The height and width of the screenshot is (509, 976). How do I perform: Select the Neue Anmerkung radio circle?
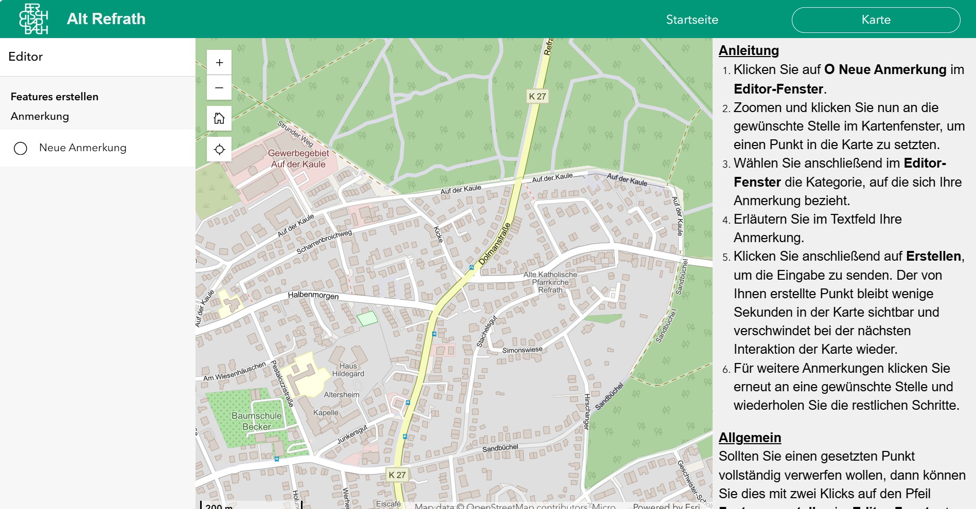pos(21,148)
